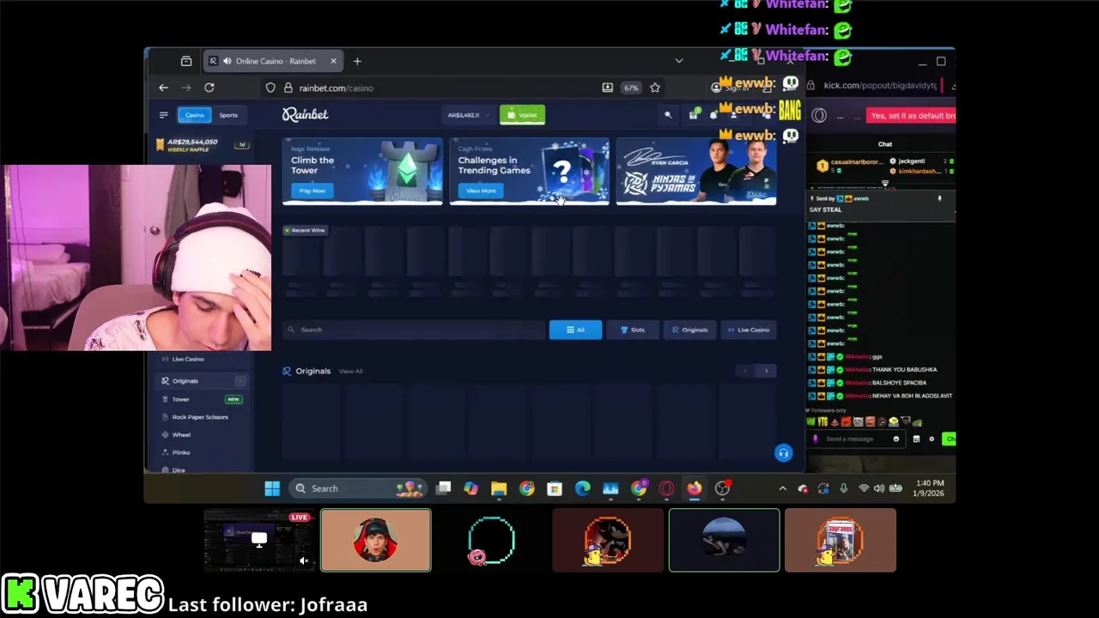Open File Explorer from taskbar
This screenshot has height=618, width=1099.
tap(499, 488)
